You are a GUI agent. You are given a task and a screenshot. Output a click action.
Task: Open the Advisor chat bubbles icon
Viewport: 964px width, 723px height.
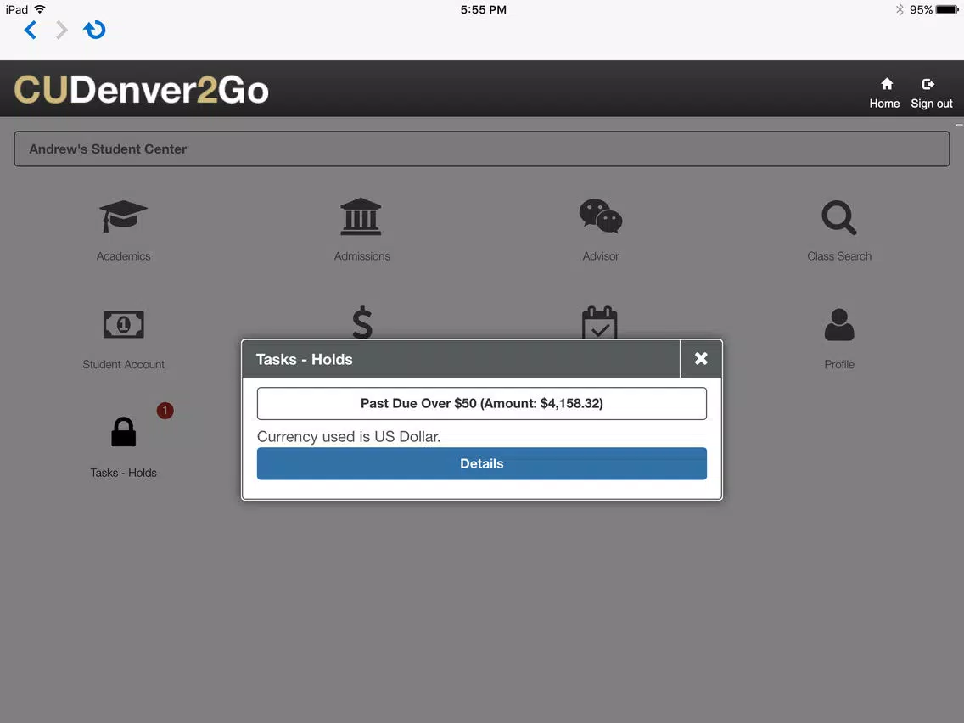click(601, 216)
